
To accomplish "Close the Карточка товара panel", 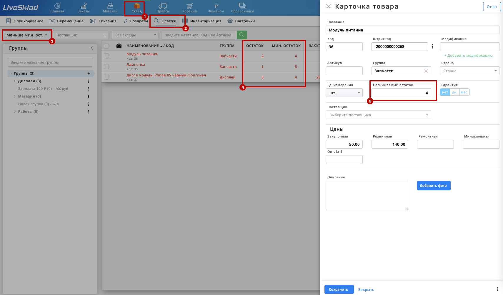I will coord(329,6).
